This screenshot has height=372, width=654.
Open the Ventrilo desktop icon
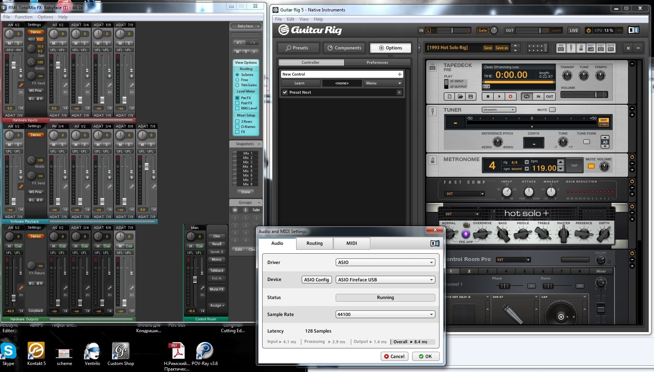click(92, 354)
